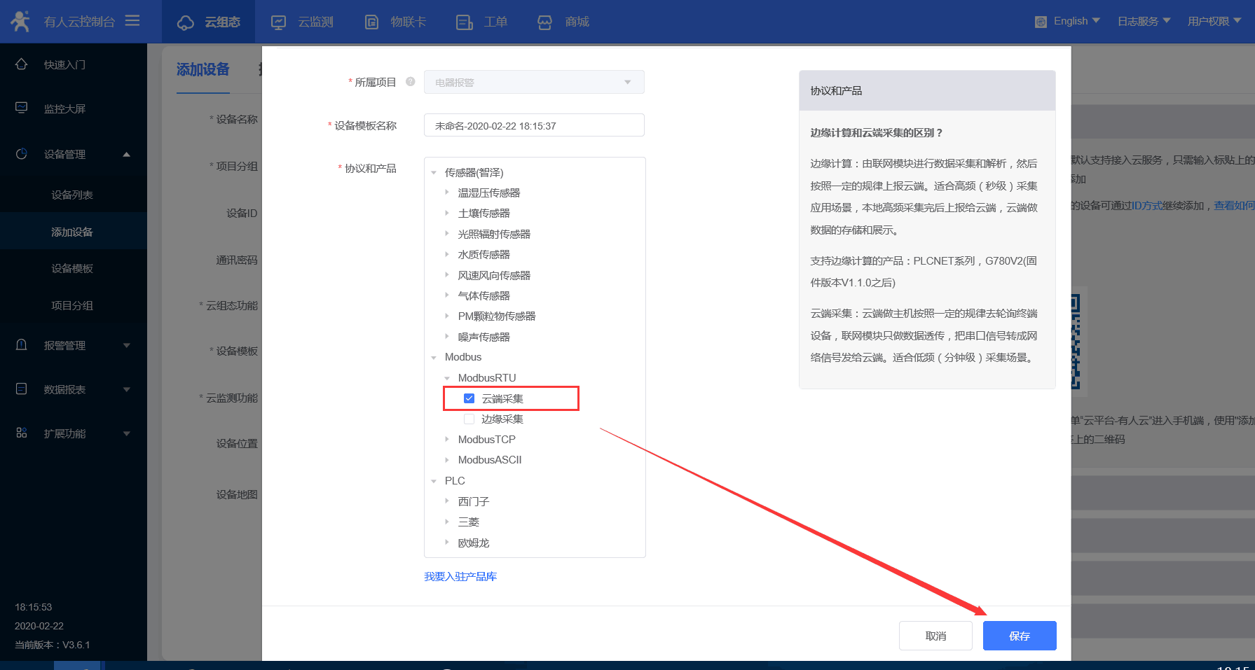Click the 商城 store icon
Image resolution: width=1255 pixels, height=670 pixels.
point(544,22)
